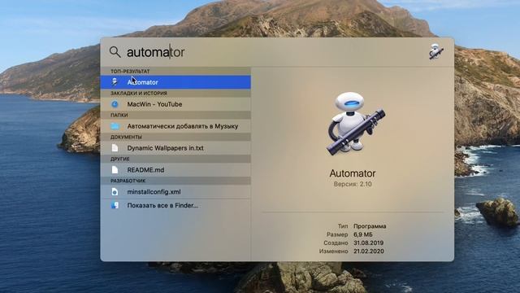Open the Automator top result

click(x=175, y=82)
